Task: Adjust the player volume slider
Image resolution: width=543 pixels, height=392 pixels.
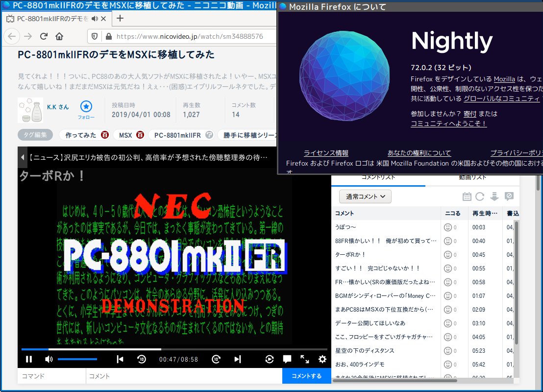Action: (x=77, y=359)
